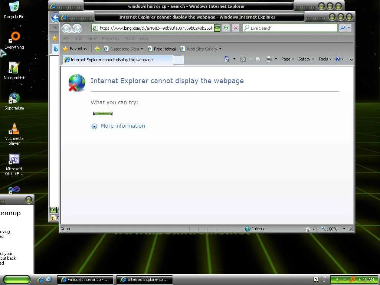Open the Tools menu in the menu bar
Image resolution: width=380 pixels, height=285 pixels.
tap(130, 39)
